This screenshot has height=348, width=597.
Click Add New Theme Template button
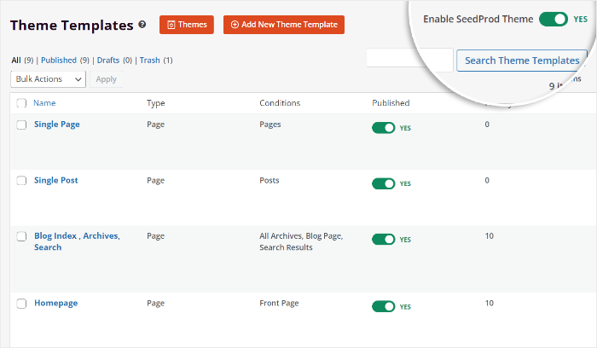pos(284,25)
